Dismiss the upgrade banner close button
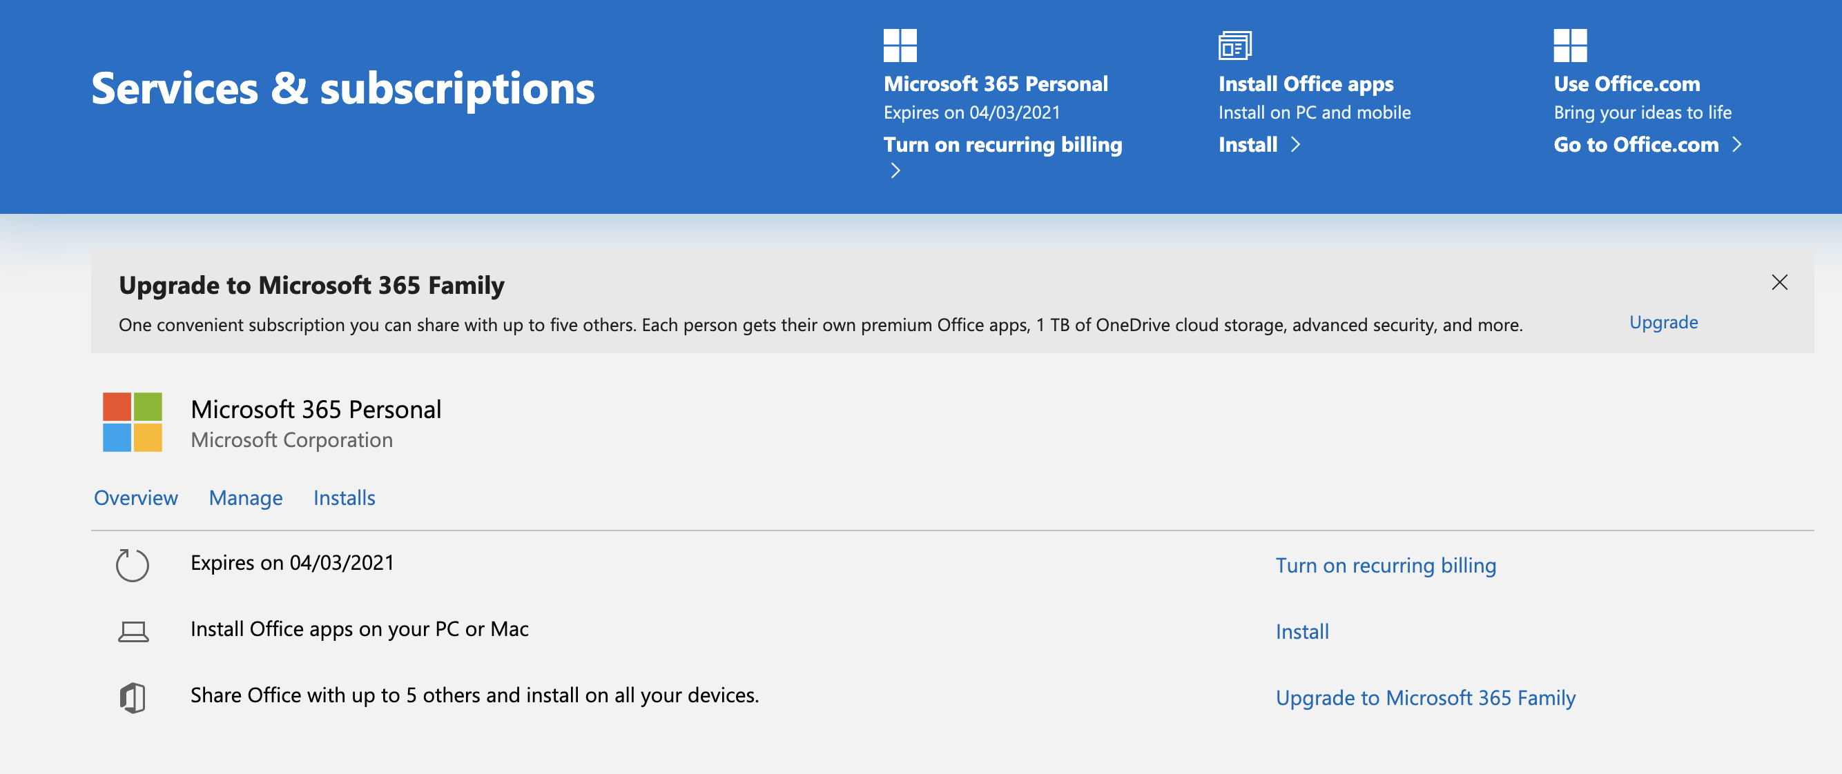The height and width of the screenshot is (774, 1842). click(x=1781, y=282)
